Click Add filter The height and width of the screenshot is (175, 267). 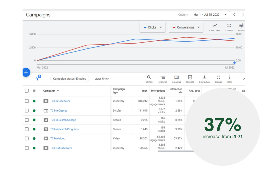102,79
